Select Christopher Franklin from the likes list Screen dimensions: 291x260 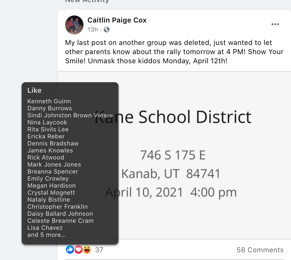[57, 207]
